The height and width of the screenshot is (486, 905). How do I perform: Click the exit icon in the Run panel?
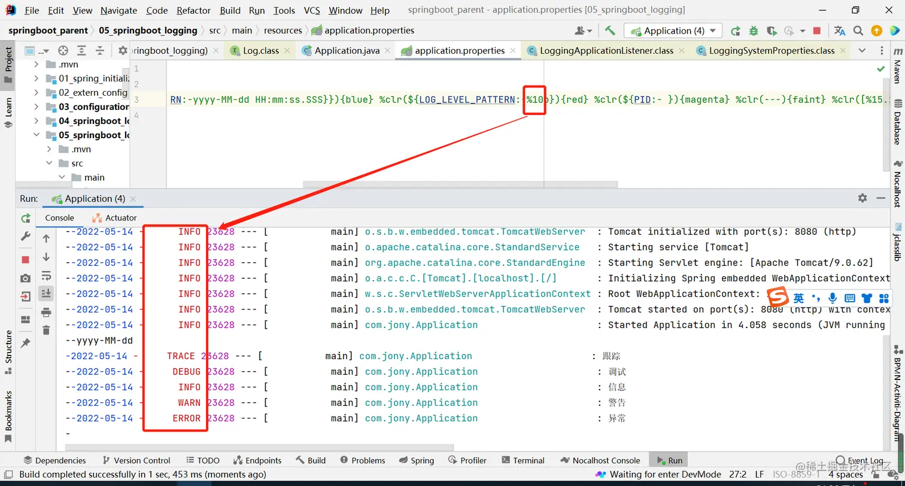click(x=25, y=296)
